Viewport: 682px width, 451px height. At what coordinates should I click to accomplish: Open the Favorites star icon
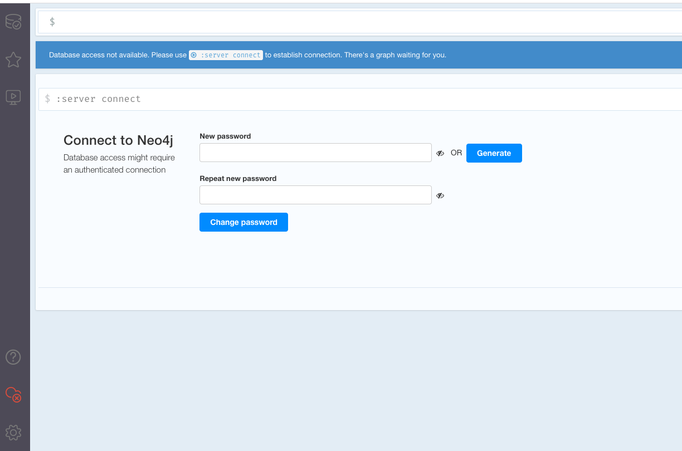(13, 60)
